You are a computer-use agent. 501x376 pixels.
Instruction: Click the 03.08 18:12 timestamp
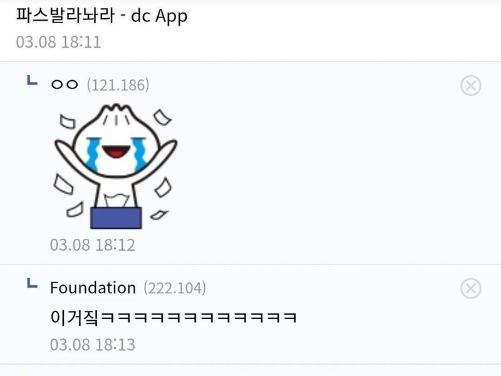[x=93, y=245]
